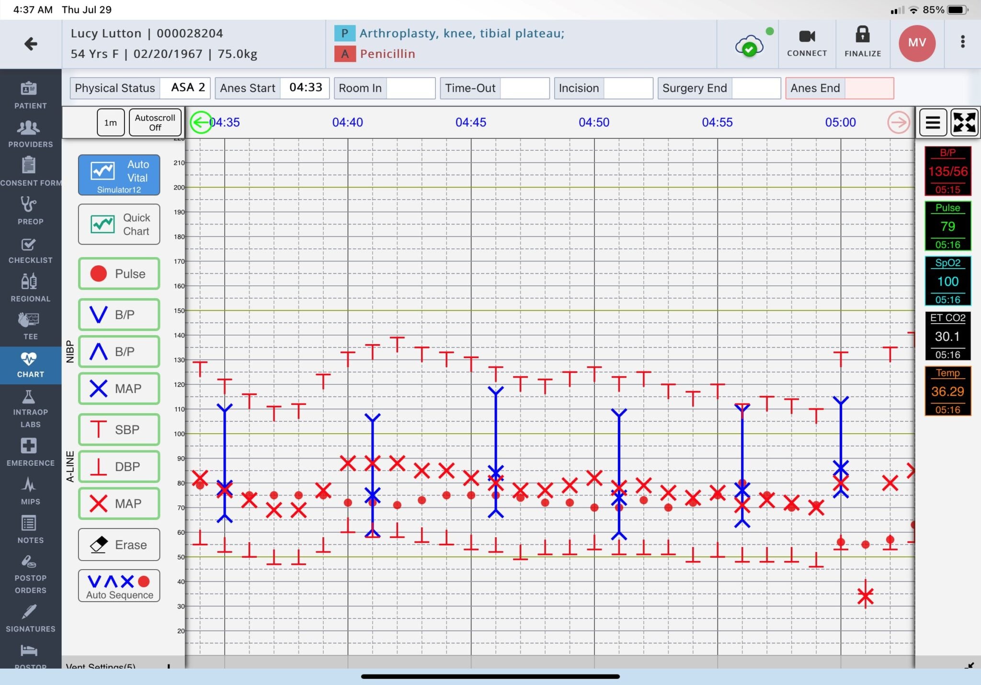Screen dimensions: 981x685
Task: Start Auto Sequence charting
Action: [119, 585]
